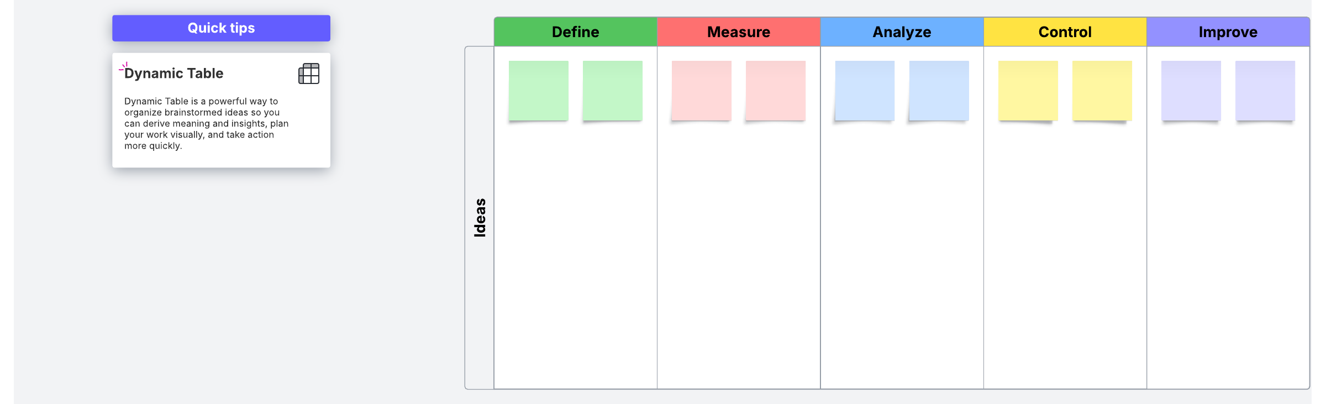This screenshot has width=1326, height=404.
Task: Click the left blue sticky note under Analyze
Action: [x=865, y=91]
